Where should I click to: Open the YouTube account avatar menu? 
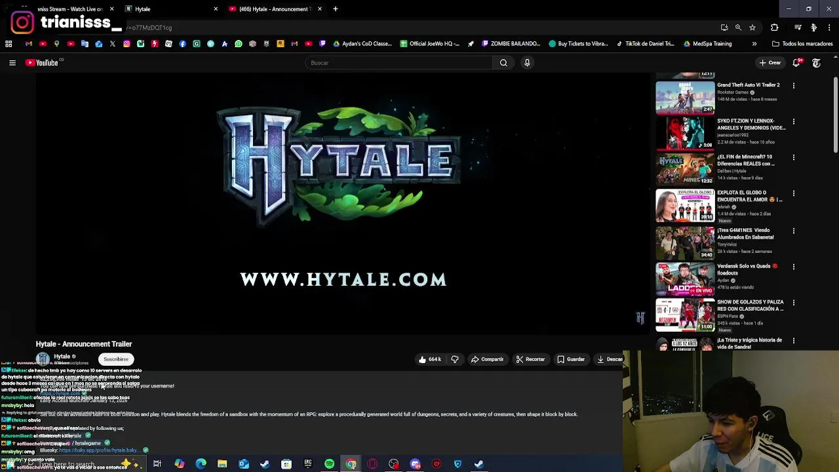(x=817, y=63)
